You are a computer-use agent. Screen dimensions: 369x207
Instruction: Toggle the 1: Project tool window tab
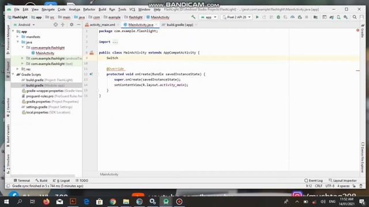(x=8, y=70)
